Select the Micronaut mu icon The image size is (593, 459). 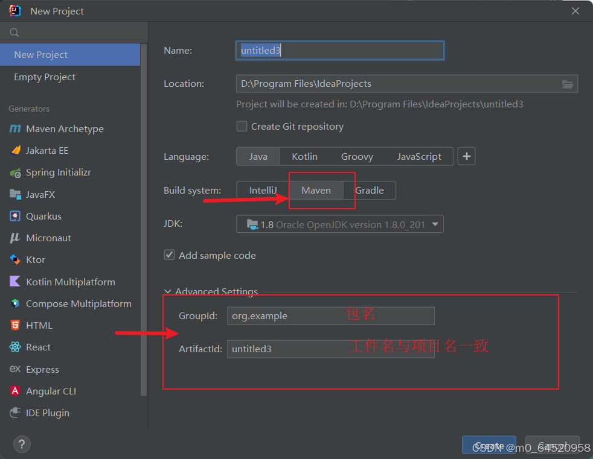coord(14,238)
